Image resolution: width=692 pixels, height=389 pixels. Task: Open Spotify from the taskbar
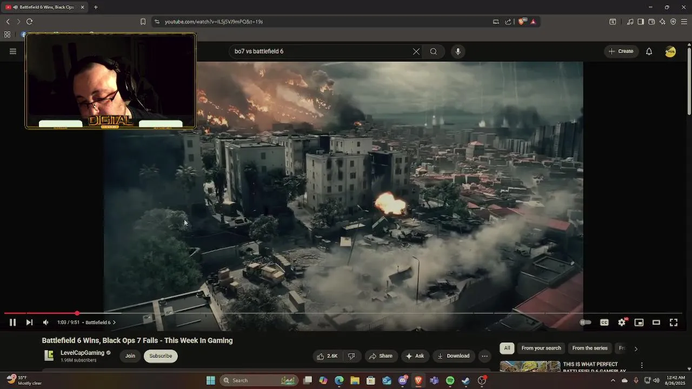(450, 380)
